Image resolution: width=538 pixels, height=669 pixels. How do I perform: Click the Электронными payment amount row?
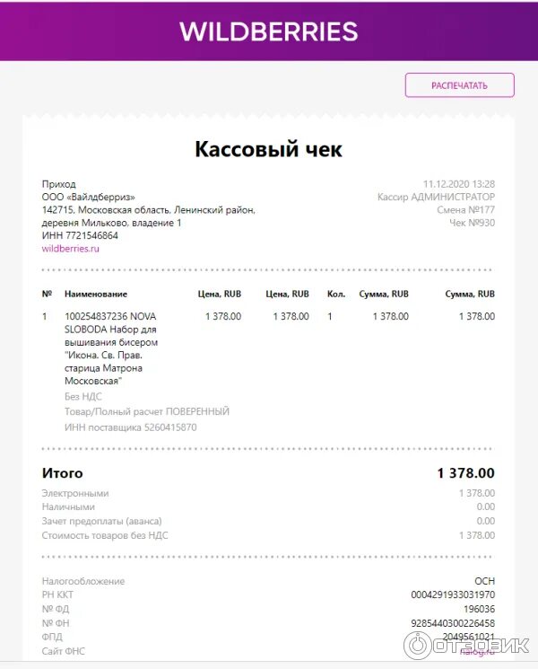click(268, 493)
